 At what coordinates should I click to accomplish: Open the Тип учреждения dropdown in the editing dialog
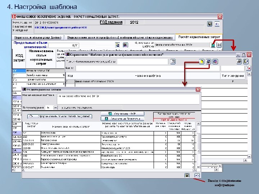tap(55, 107)
